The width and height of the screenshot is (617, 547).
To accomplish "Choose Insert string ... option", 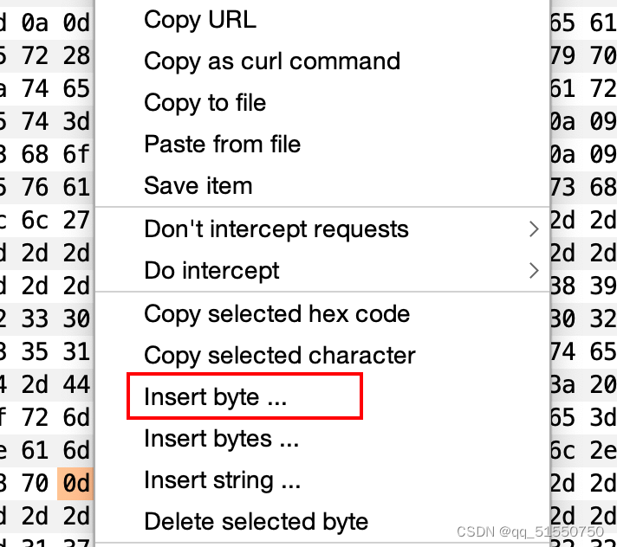I will point(222,480).
